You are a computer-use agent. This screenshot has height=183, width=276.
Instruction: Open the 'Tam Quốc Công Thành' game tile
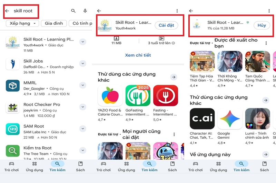coord(257,69)
